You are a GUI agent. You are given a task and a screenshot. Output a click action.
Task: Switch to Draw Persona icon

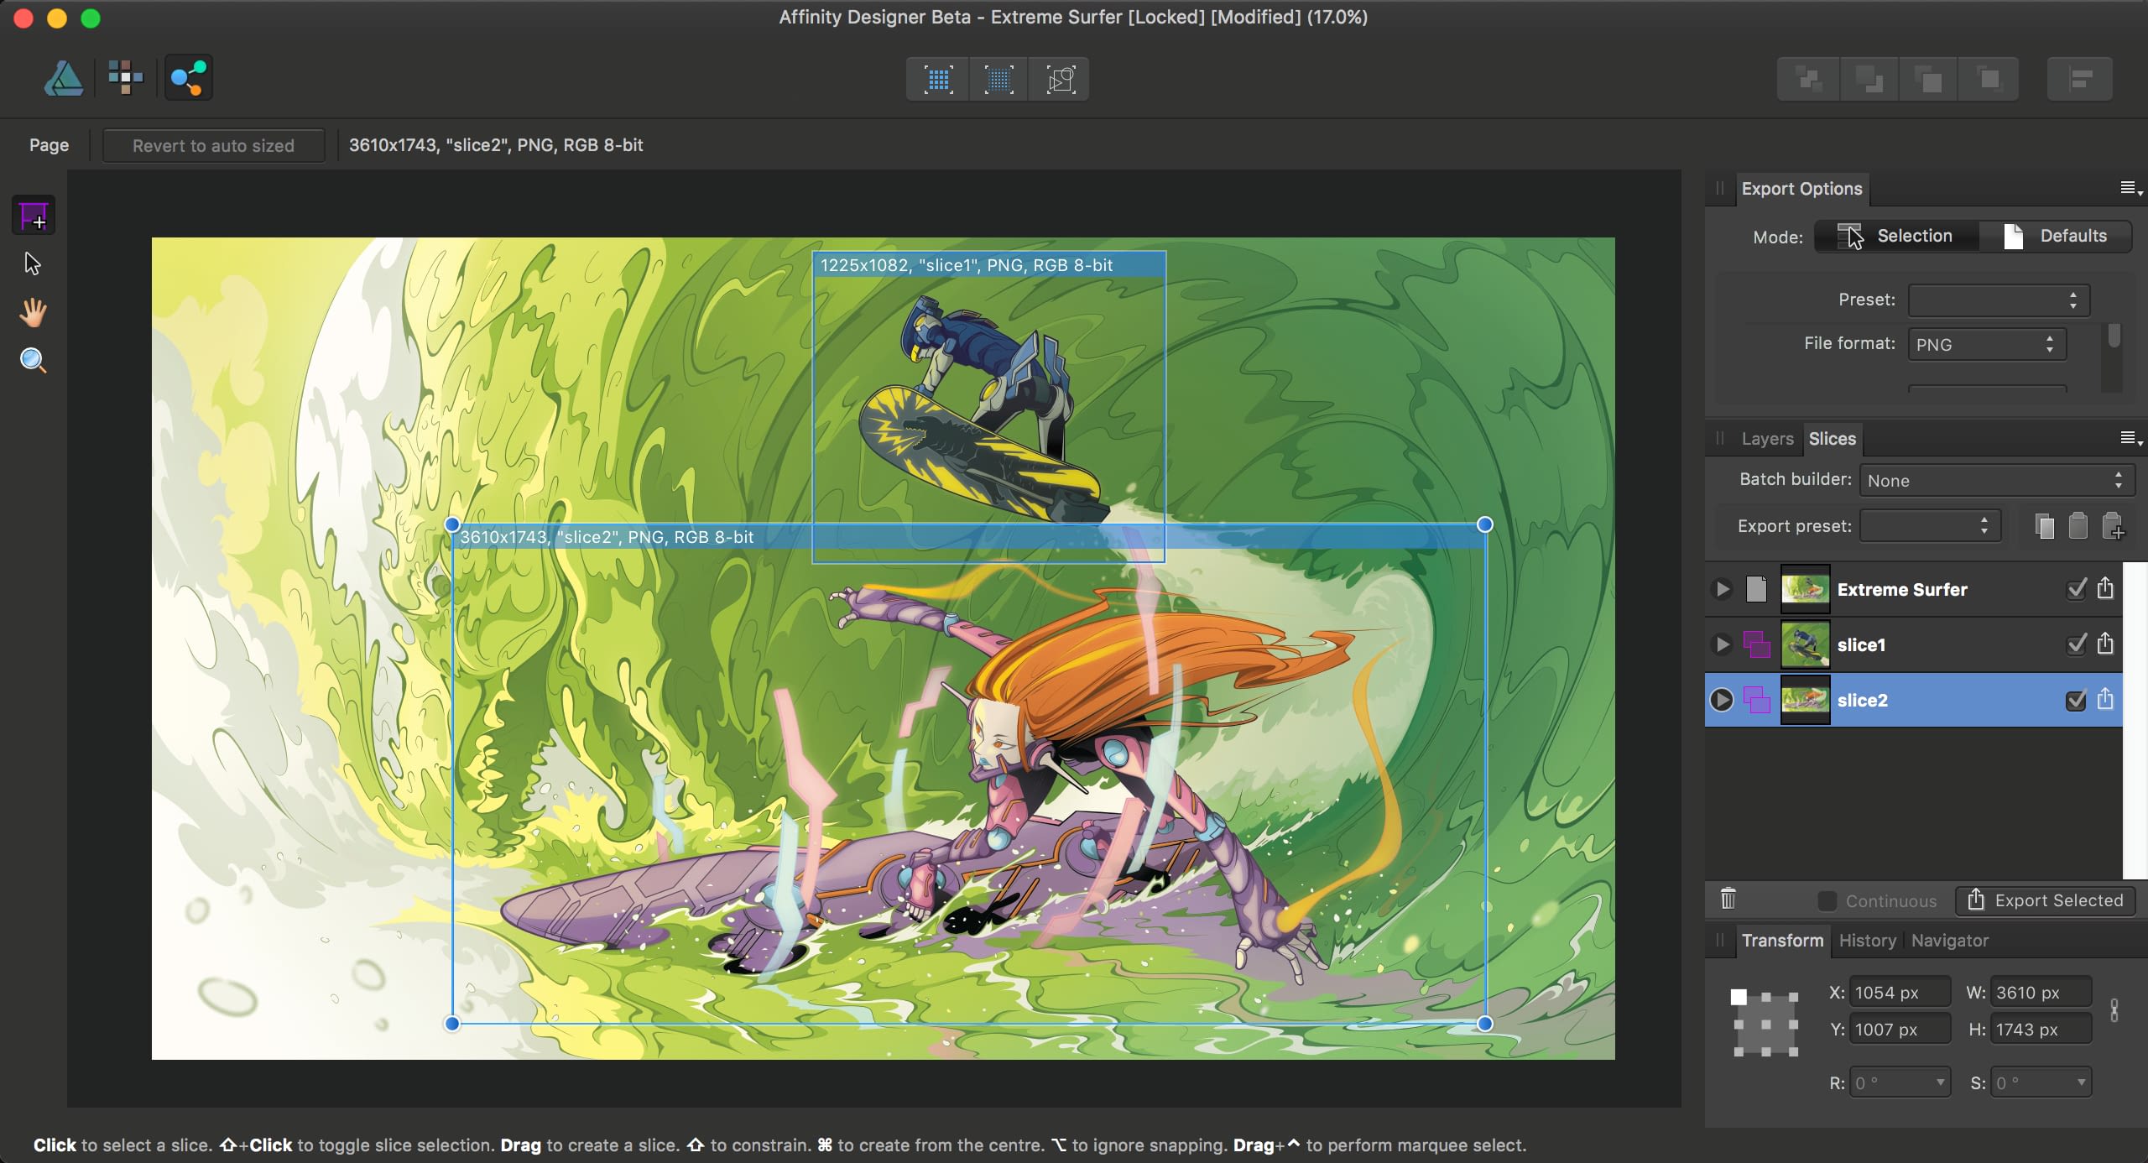pyautogui.click(x=64, y=79)
